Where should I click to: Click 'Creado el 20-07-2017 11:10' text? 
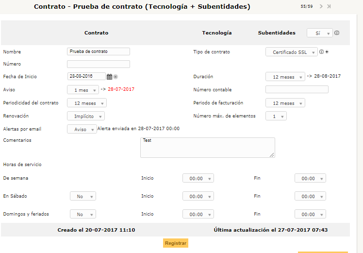click(96, 230)
